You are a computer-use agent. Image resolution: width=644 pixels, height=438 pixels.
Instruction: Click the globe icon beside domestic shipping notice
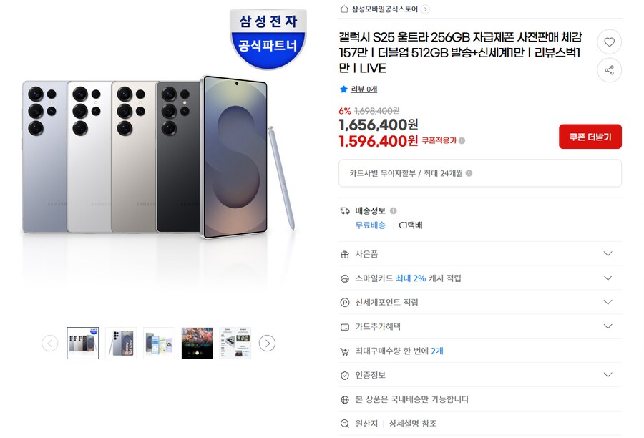[344, 399]
